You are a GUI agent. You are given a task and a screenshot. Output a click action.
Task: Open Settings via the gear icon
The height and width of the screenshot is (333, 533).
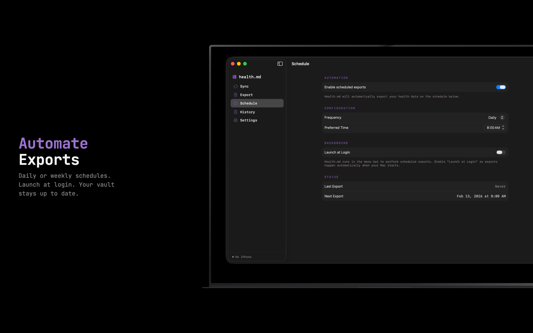(x=236, y=120)
